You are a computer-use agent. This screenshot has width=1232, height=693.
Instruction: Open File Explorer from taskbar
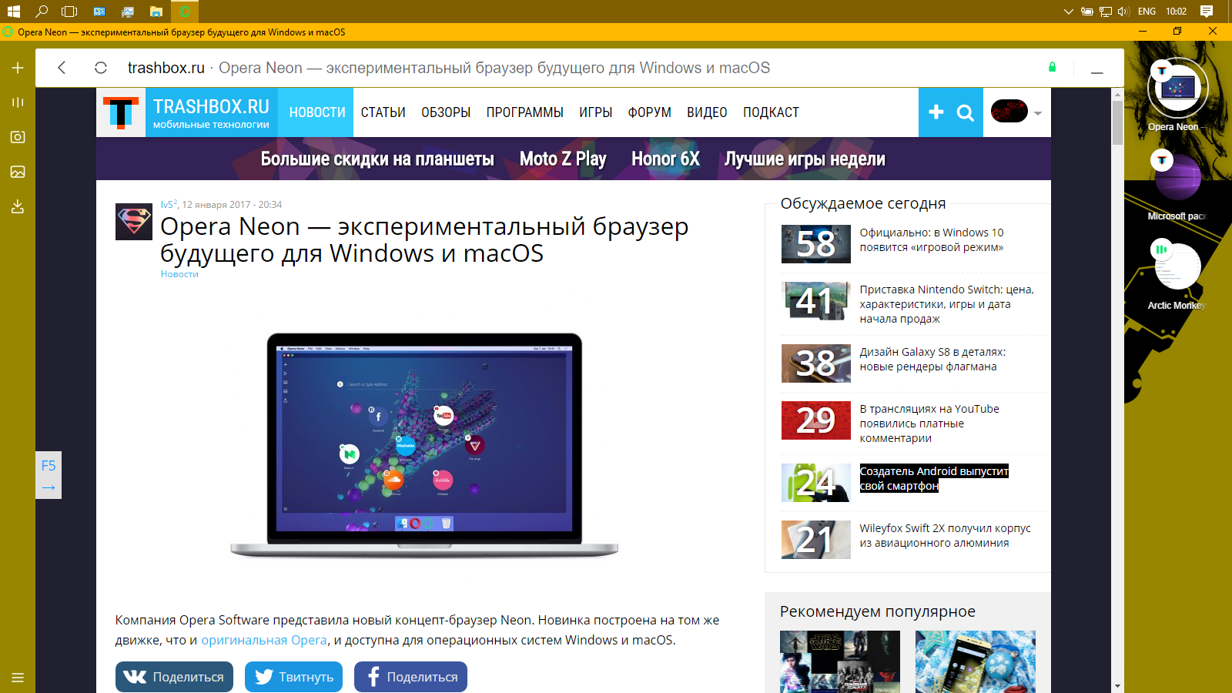156,12
